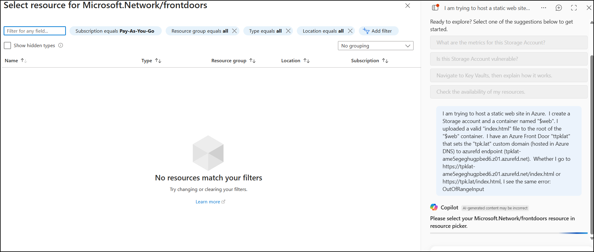Open the No grouping dropdown

coord(375,46)
